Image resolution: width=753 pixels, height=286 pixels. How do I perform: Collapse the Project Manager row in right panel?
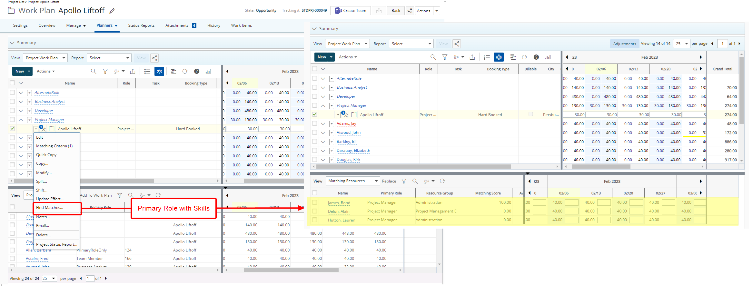click(x=323, y=105)
